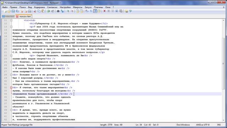Open the Правка menu
Screen dimensions: 227x128
pyautogui.click(x=13, y=7)
